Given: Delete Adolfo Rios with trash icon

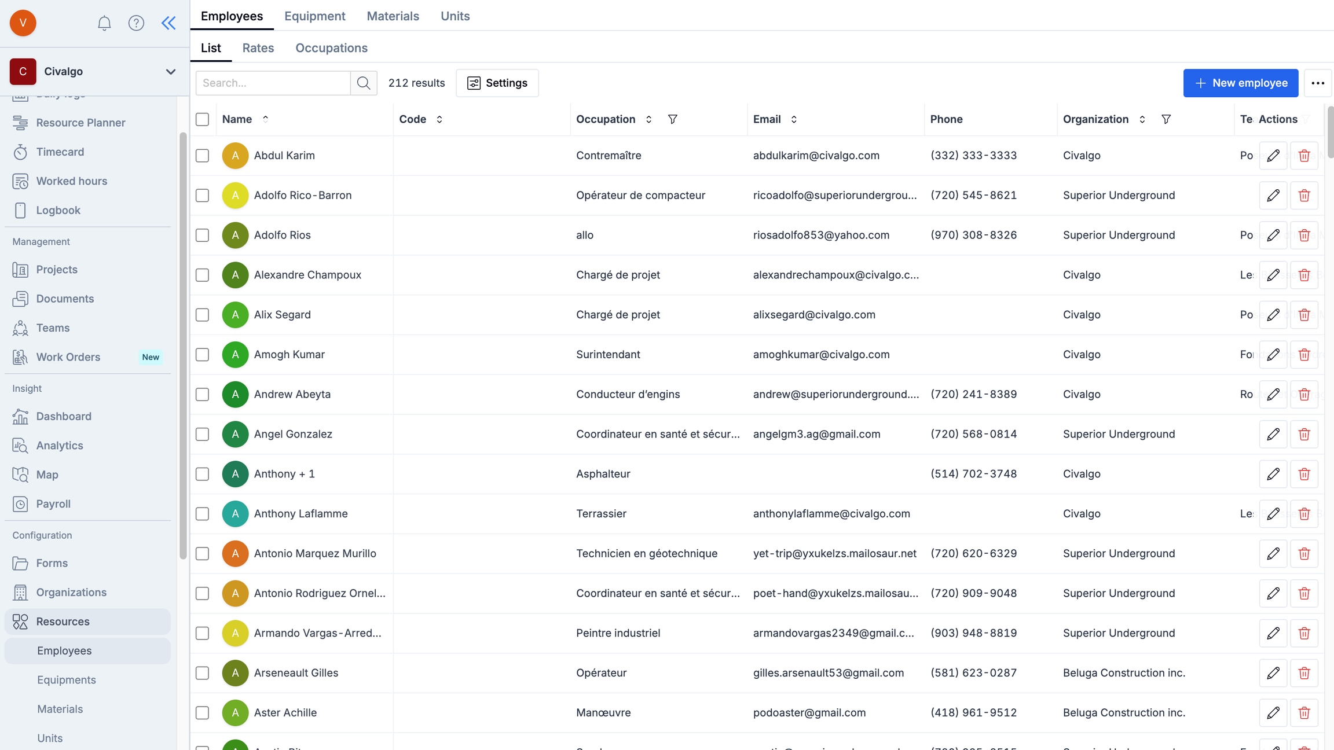Looking at the screenshot, I should click(x=1304, y=236).
